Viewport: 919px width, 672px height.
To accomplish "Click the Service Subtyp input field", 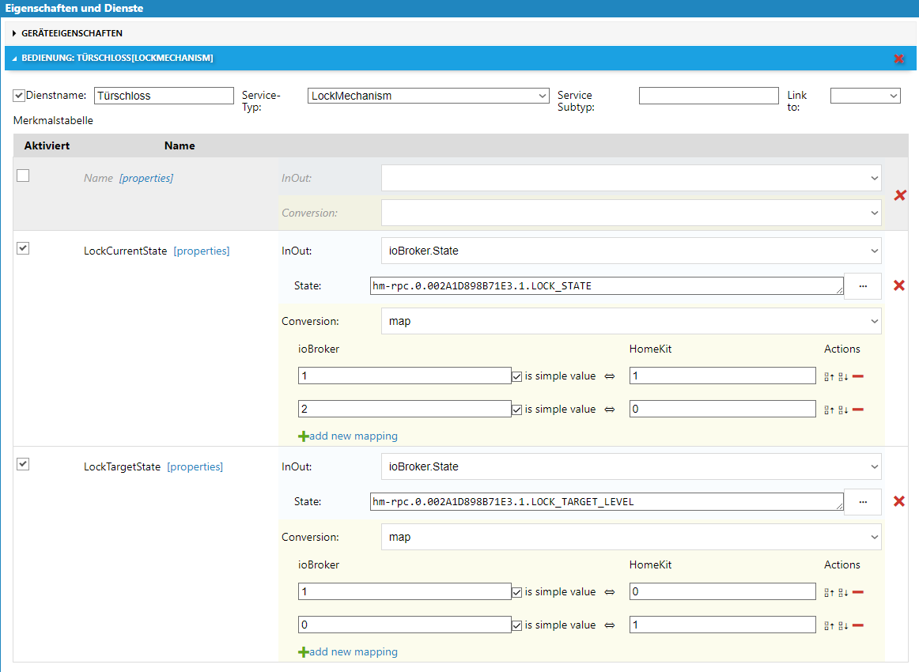I will (x=708, y=96).
